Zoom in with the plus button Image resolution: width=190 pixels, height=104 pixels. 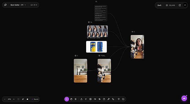(x=14, y=99)
